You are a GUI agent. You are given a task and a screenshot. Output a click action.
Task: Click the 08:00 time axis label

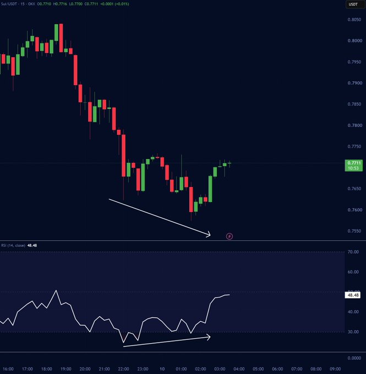[x=316, y=369]
